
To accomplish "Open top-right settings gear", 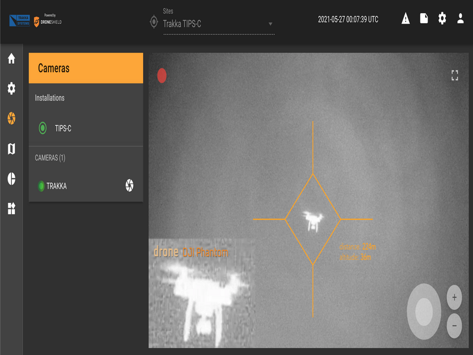I will (442, 18).
